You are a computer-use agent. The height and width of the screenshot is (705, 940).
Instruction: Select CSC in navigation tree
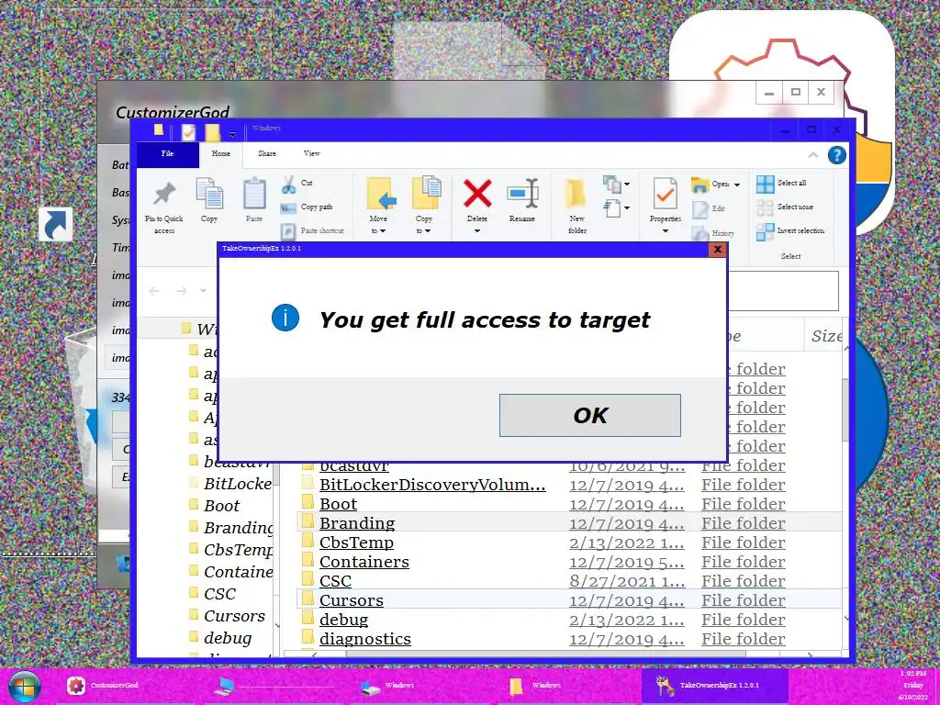tap(219, 594)
